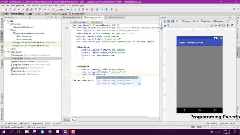The height and width of the screenshot is (135, 240).
Task: Open the API 26 version dropdown
Action: click(x=196, y=21)
